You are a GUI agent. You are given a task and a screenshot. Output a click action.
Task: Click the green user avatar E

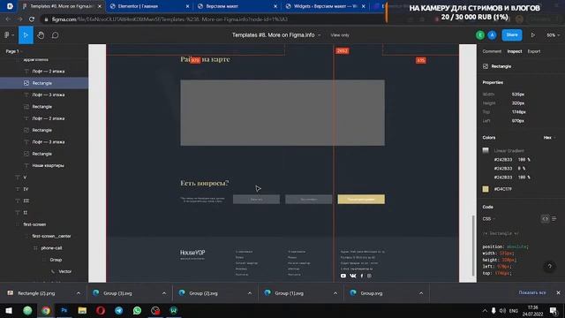click(480, 35)
